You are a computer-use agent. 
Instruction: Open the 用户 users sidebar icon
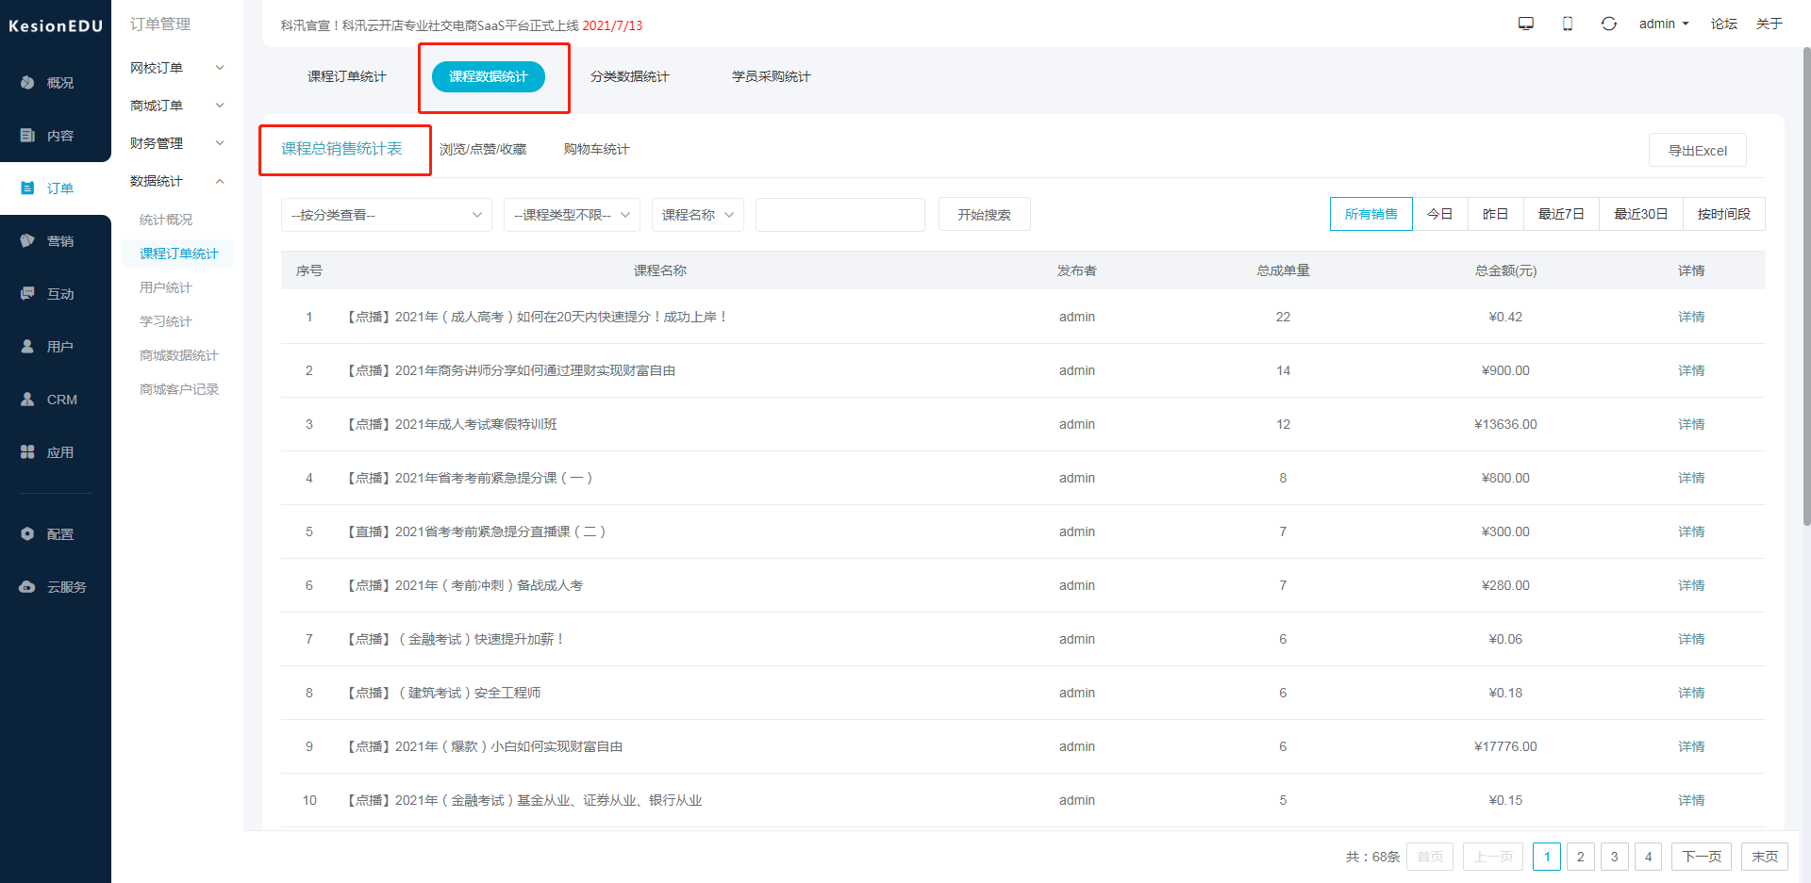coord(27,347)
